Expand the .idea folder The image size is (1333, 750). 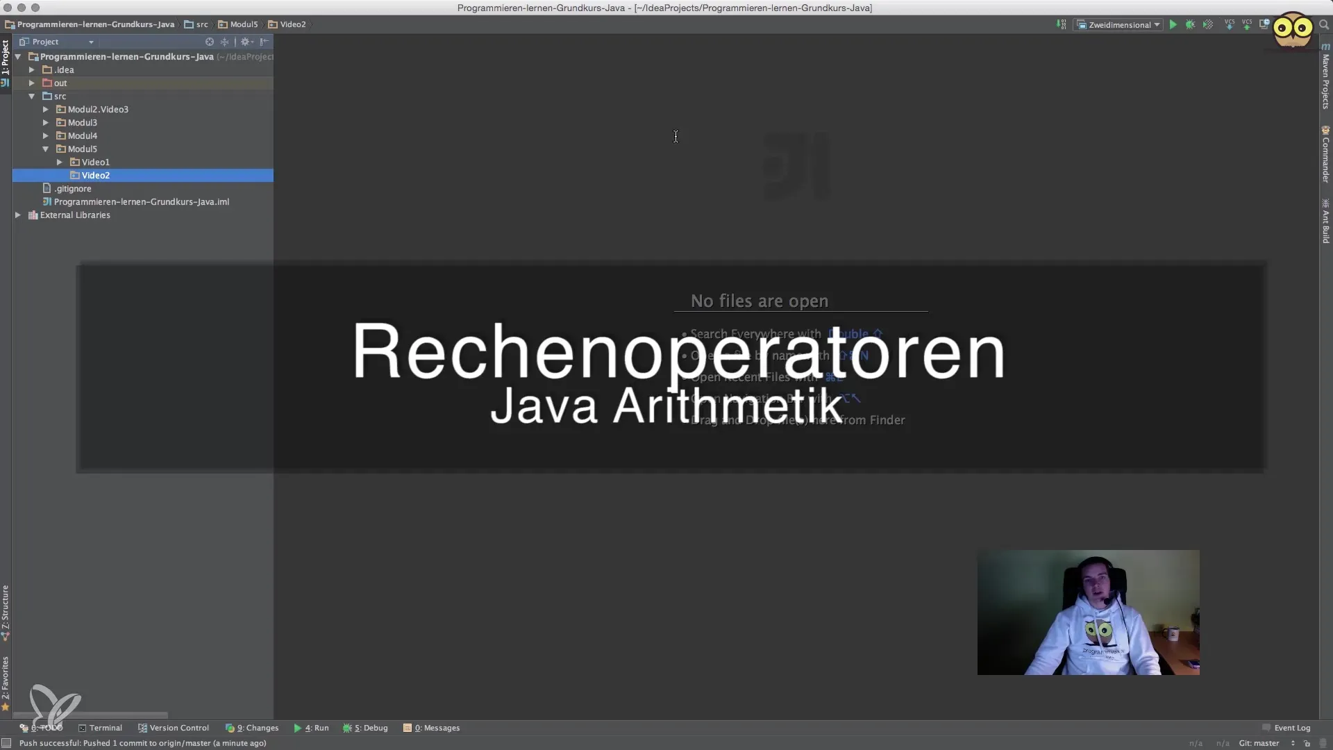click(32, 69)
